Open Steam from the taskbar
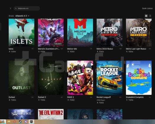This screenshot has width=155, height=124. pos(20,122)
